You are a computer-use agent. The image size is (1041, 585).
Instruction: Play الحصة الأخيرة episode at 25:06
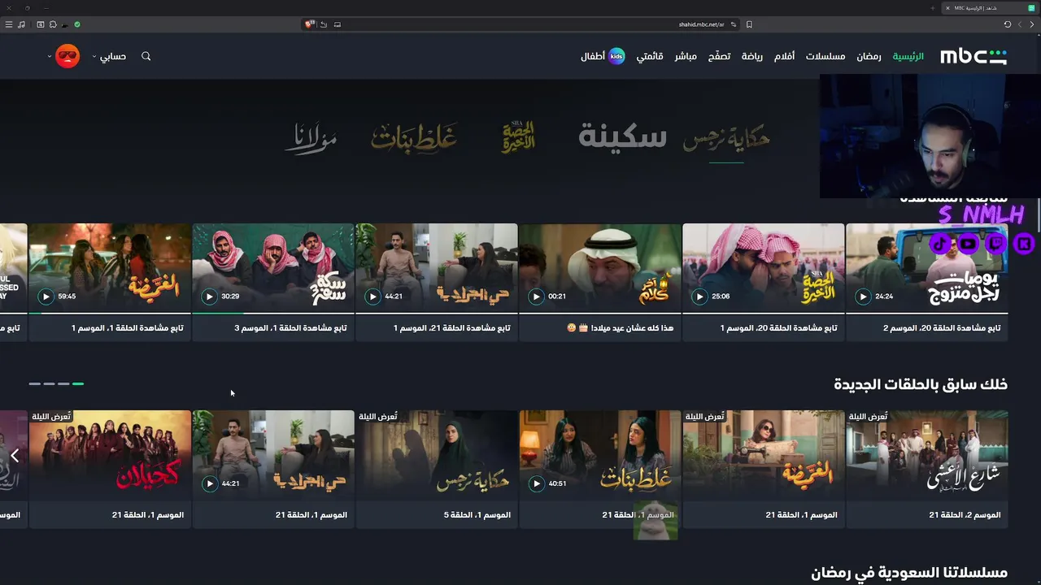[x=699, y=297]
